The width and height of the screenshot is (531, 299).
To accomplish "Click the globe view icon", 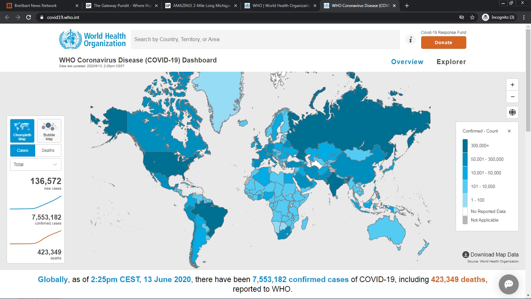I will tap(512, 112).
